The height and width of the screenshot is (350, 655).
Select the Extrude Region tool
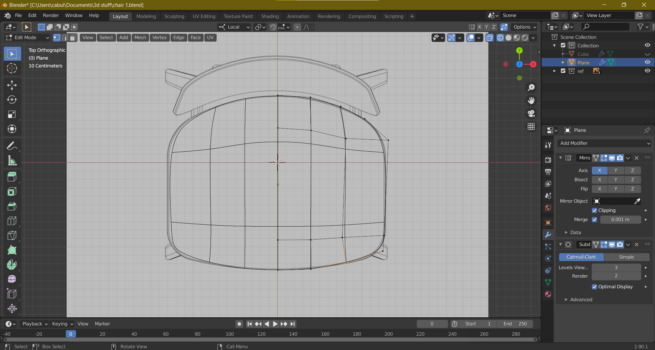coord(12,177)
